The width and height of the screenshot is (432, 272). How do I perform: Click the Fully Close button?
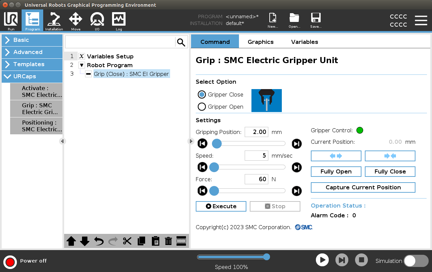[390, 171]
